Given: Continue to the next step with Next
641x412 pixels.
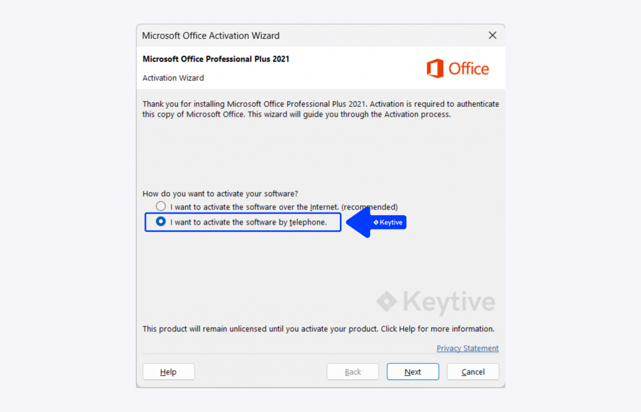Looking at the screenshot, I should pyautogui.click(x=413, y=371).
